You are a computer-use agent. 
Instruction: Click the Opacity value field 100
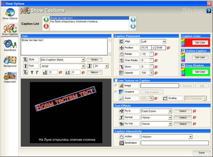point(145,73)
